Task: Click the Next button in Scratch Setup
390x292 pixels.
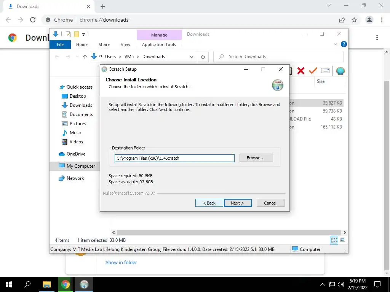Action: (x=238, y=203)
